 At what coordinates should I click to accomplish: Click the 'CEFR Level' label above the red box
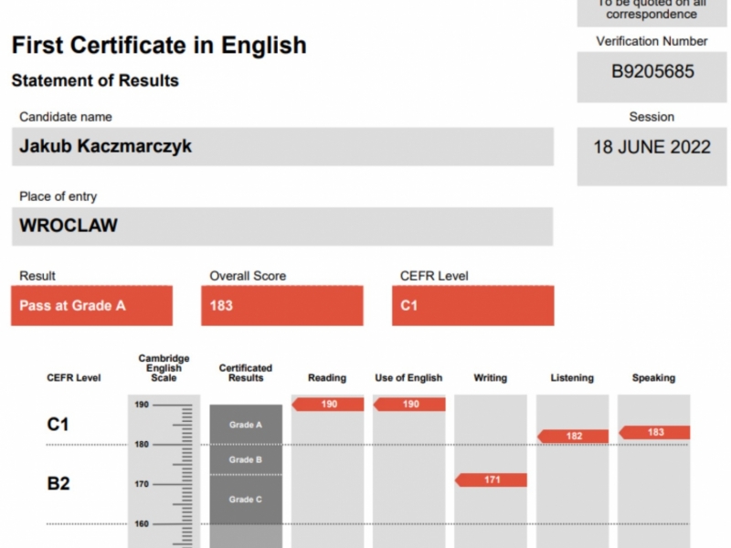point(434,276)
